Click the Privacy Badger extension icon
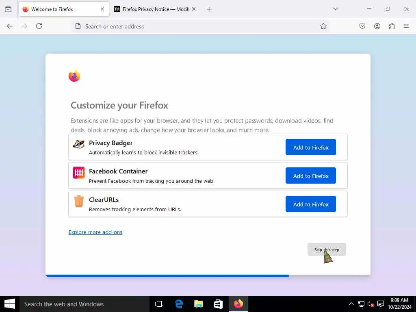The image size is (416, 312). coord(79,144)
